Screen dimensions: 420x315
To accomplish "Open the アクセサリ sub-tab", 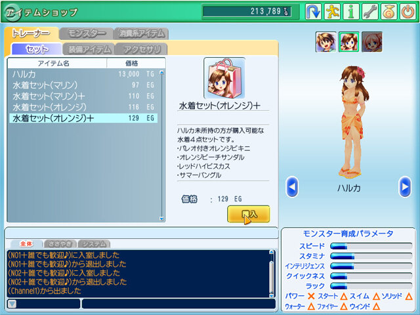I will click(142, 49).
